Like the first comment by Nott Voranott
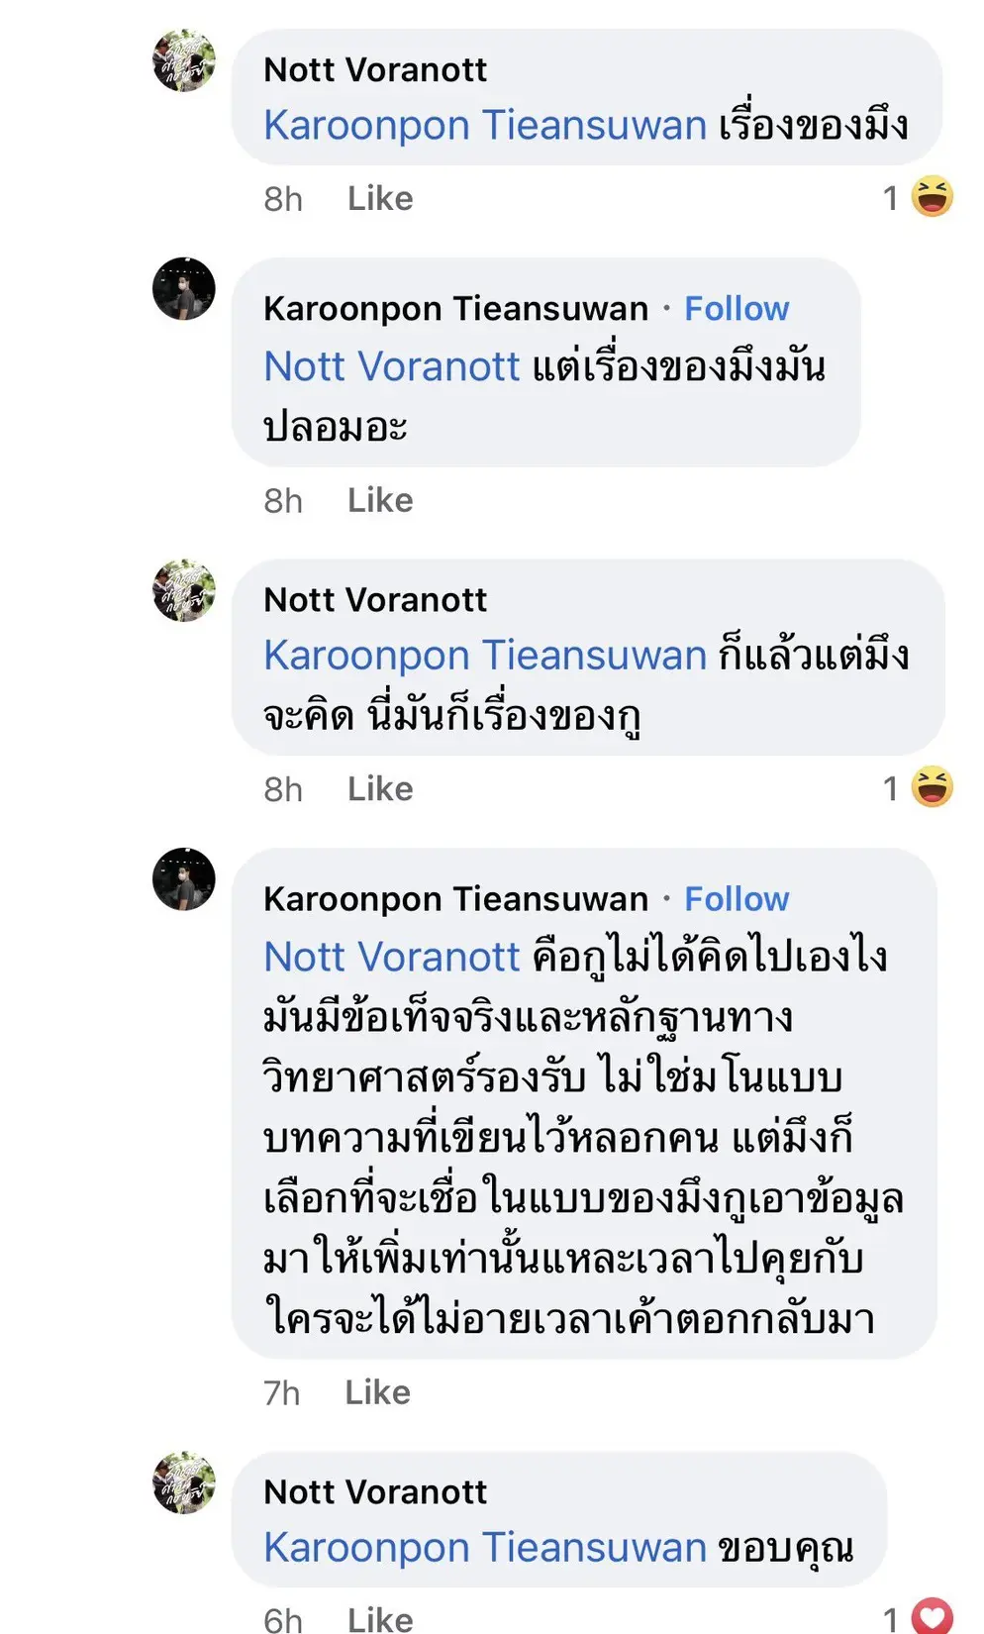The height and width of the screenshot is (1634, 984). coord(380,198)
